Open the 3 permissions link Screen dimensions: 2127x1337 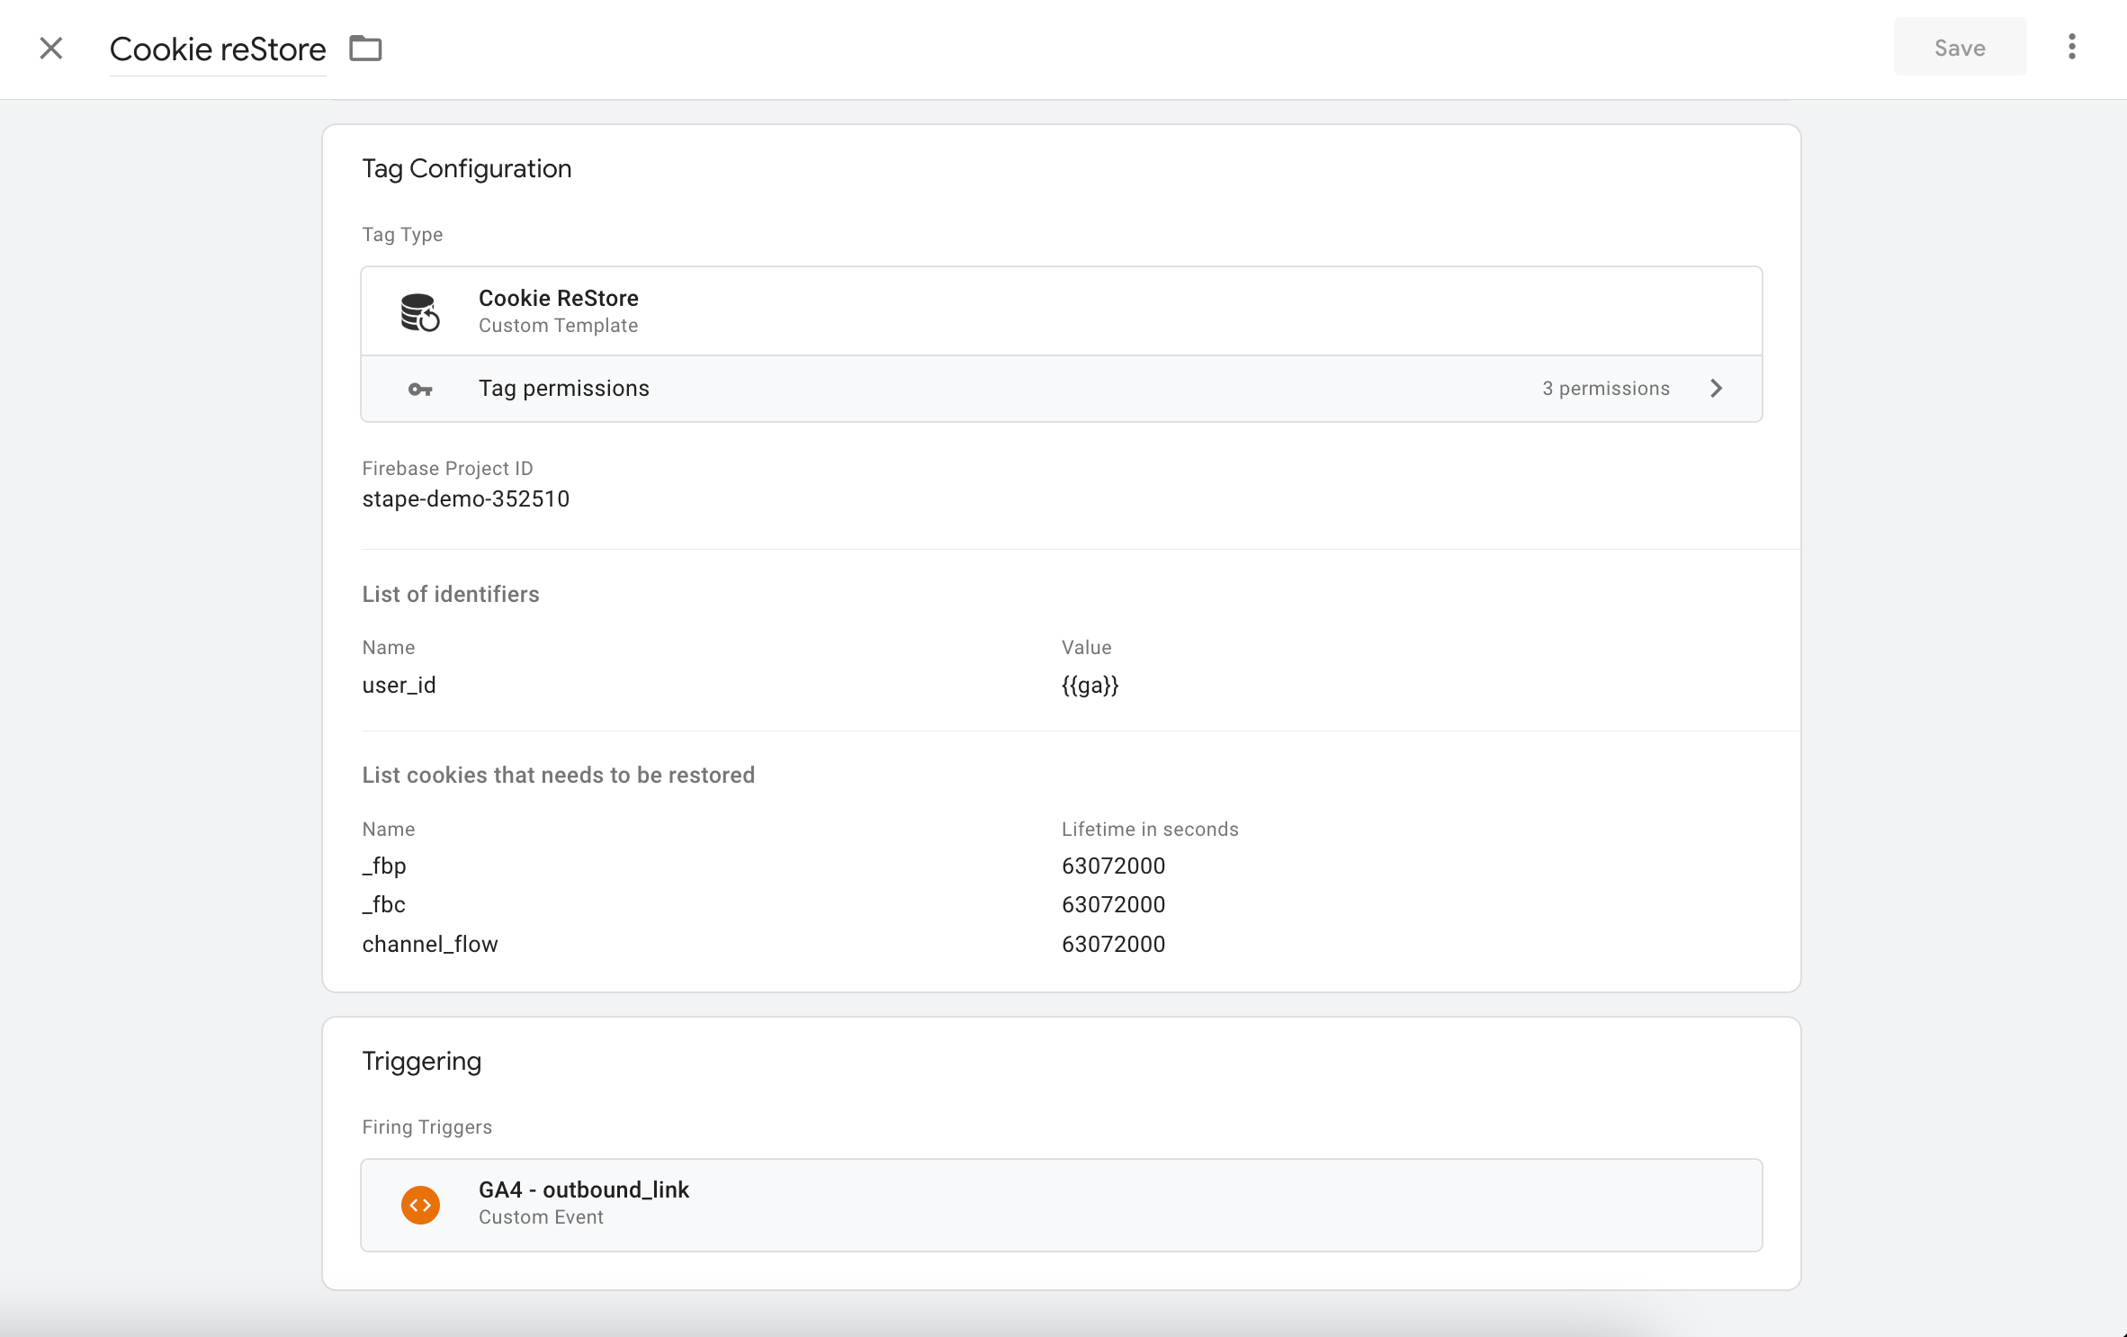tap(1605, 388)
